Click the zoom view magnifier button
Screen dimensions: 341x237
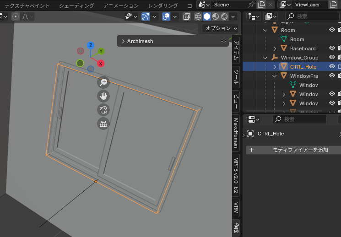coord(103,82)
